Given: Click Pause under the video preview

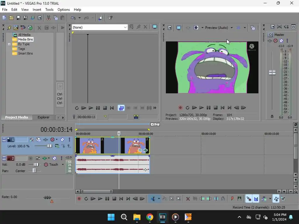Looking at the screenshot, I should point(208,108).
